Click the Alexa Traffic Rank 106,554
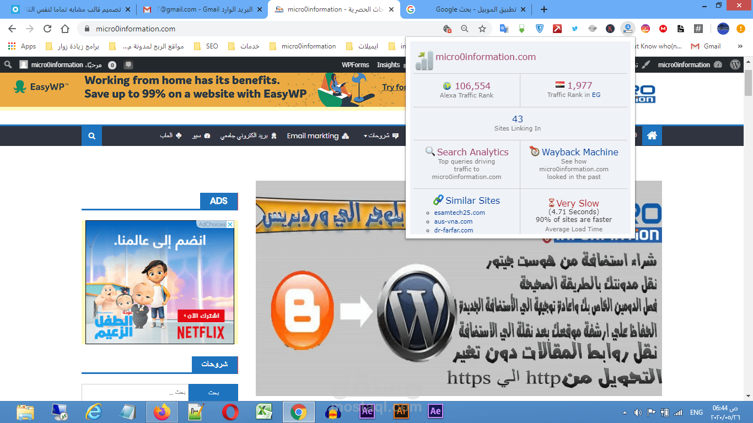This screenshot has width=753, height=423. point(472,86)
